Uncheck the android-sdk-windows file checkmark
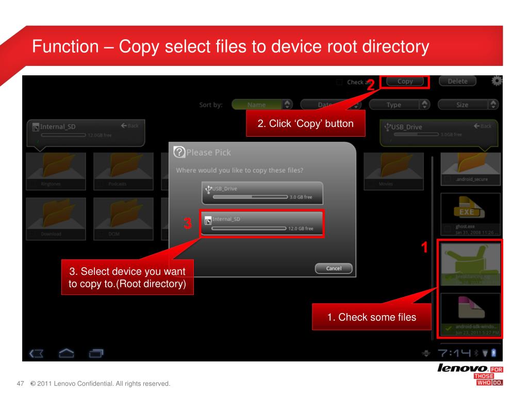This screenshot has width=528, height=396. point(448,329)
